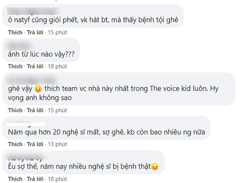Click '18 phút' under 'ảnh từ lúc nào vậy???'
Image resolution: width=248 pixels, height=183 pixels.
tap(57, 66)
